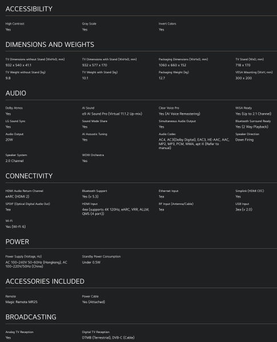Click the Dolby Atmos spec label

click(x=14, y=108)
